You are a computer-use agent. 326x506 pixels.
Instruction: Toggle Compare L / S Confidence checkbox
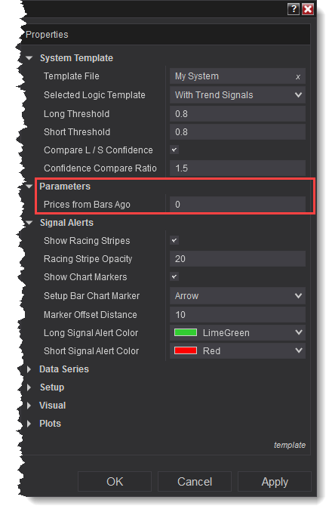(174, 150)
